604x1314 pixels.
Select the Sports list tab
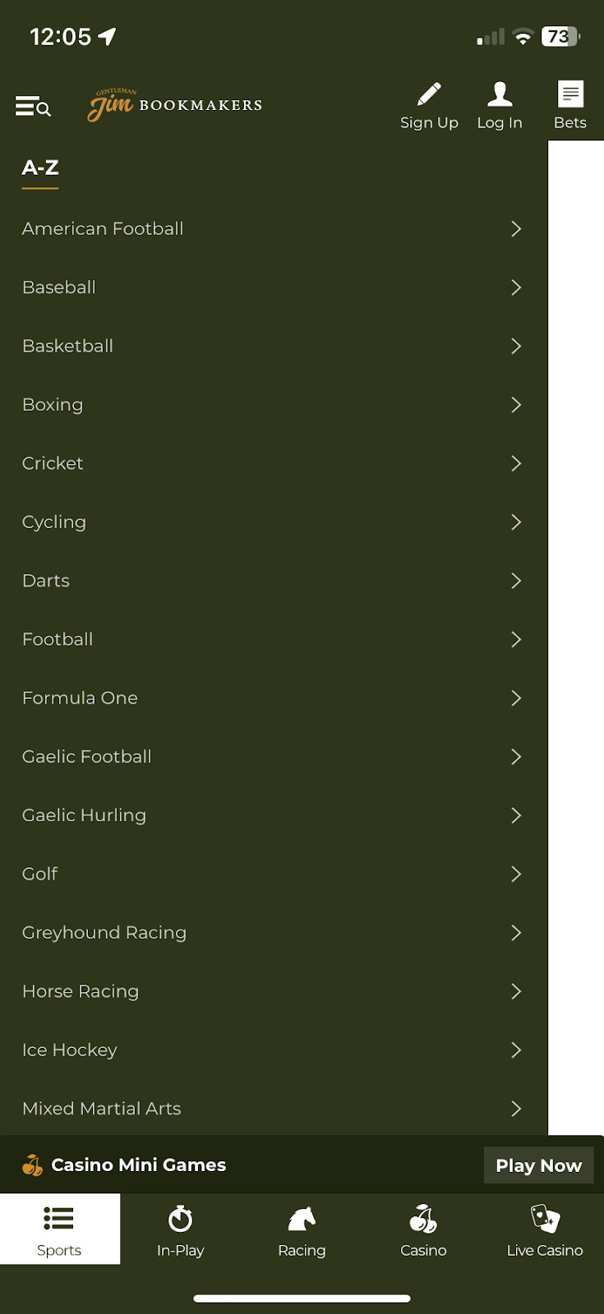(59, 1229)
